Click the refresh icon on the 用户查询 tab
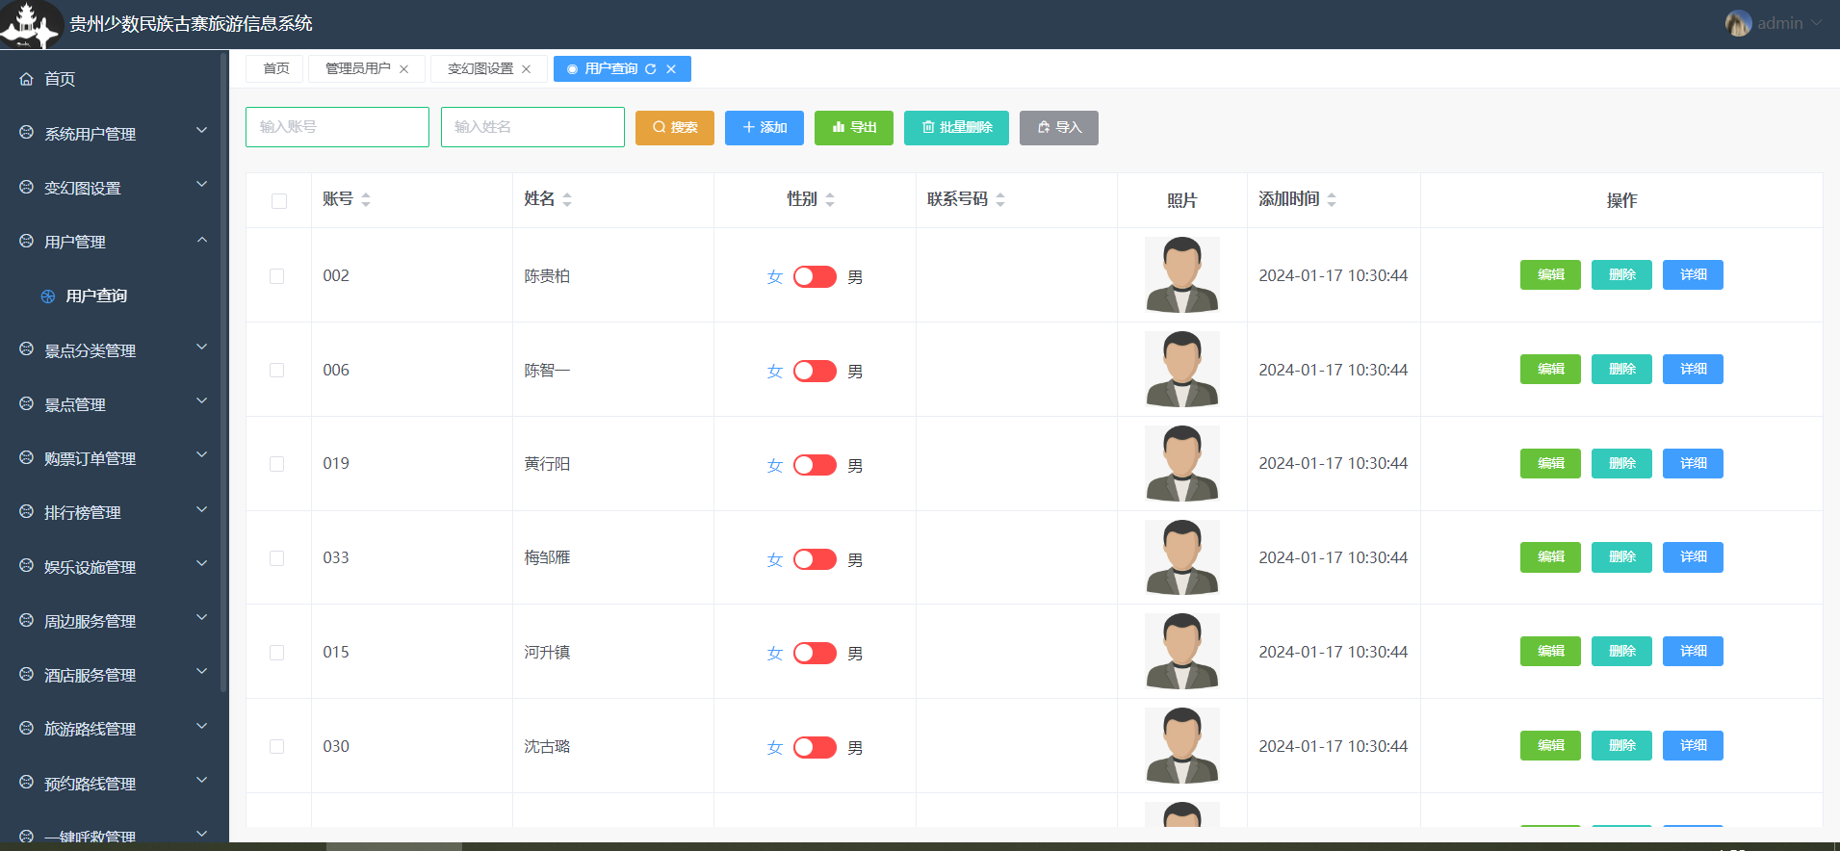The height and width of the screenshot is (851, 1840). pos(651,69)
